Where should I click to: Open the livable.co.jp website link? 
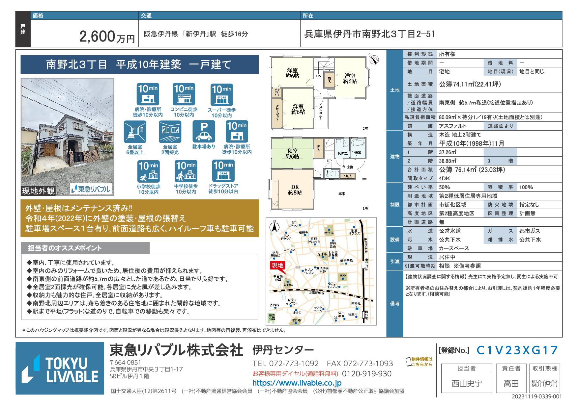point(297,383)
